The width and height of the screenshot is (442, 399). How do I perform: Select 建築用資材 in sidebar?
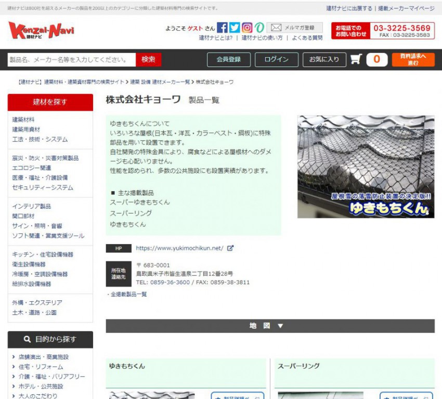click(26, 129)
